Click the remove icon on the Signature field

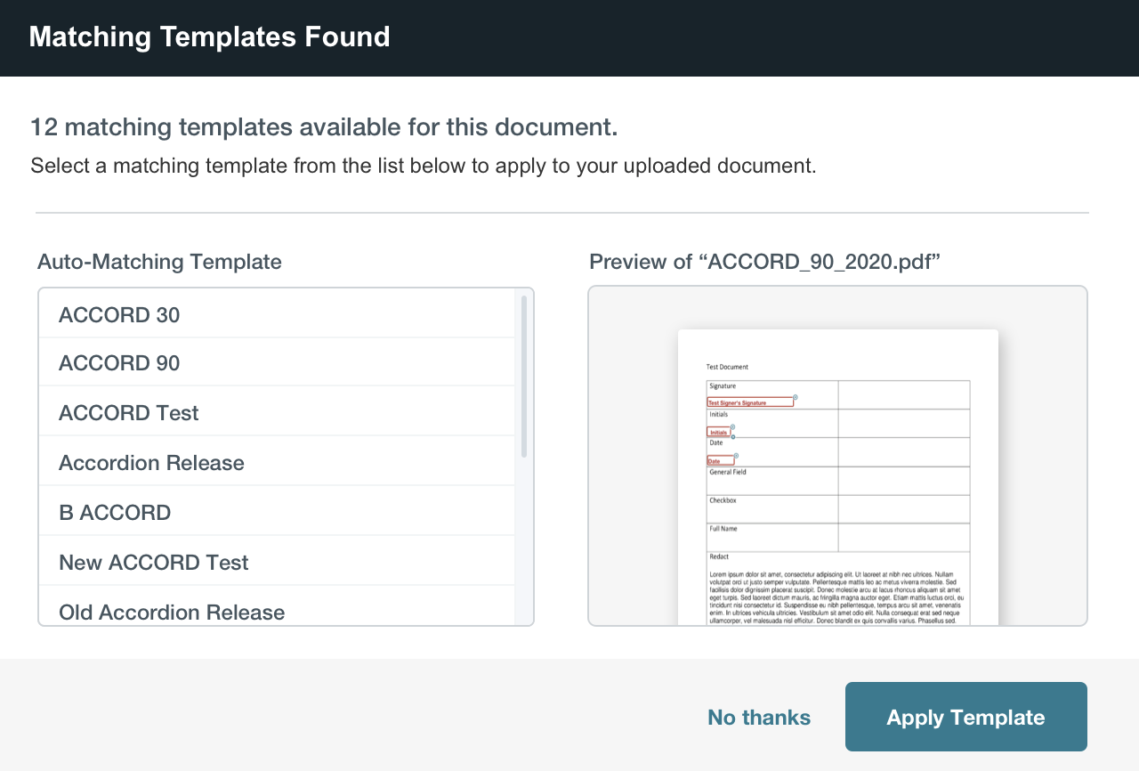[x=795, y=397]
